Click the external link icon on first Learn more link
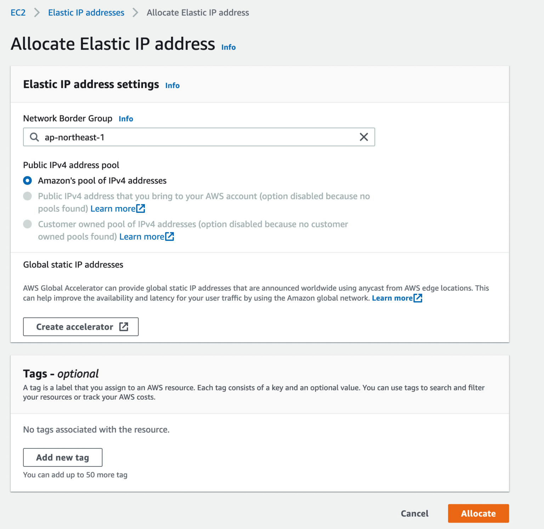The image size is (544, 529). pos(141,209)
